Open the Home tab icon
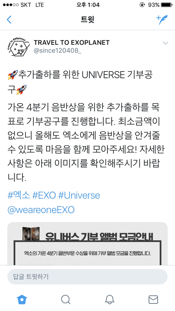 (22, 299)
